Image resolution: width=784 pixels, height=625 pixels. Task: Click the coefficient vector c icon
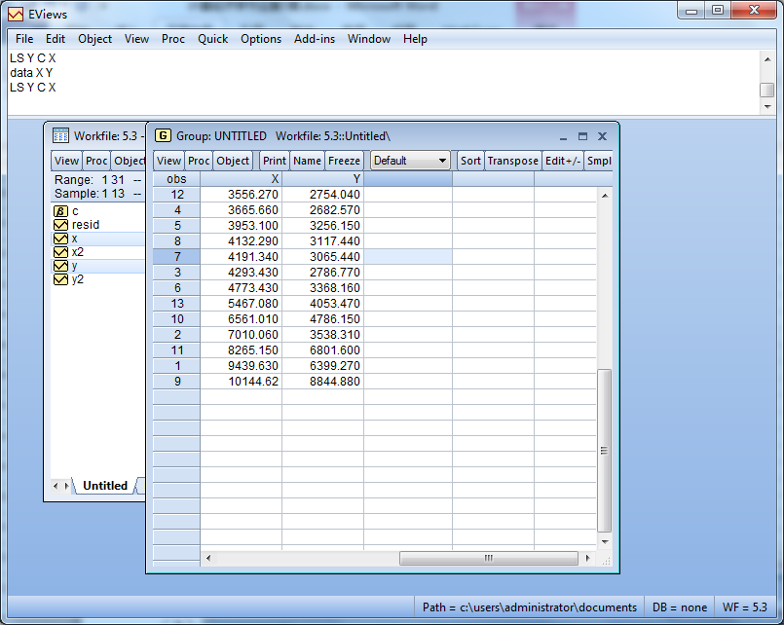pyautogui.click(x=60, y=211)
